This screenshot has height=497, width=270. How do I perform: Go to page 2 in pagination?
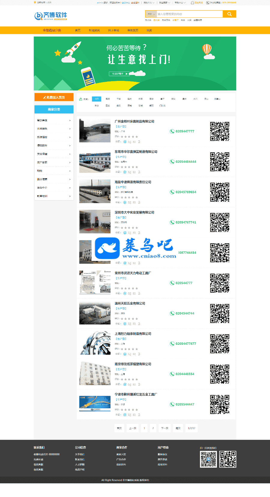[153, 428]
